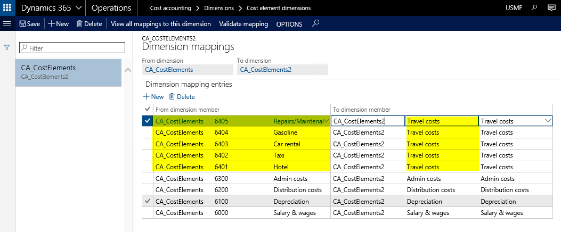Expand the Dynamics 365 dropdown chevron
The width and height of the screenshot is (561, 232).
click(x=78, y=8)
